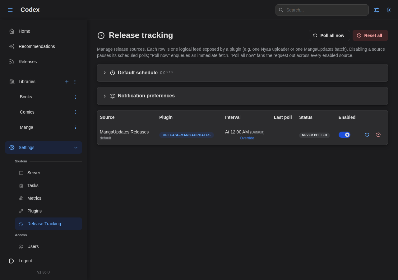Open the Manga library
The height and width of the screenshot is (280, 398).
tap(26, 127)
